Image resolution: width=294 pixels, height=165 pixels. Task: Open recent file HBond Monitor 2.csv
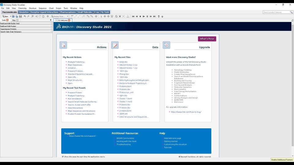[x=128, y=65]
